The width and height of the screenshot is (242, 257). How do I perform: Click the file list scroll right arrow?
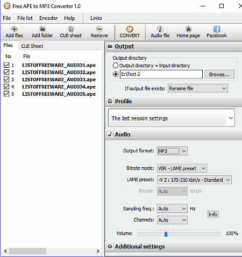98,251
